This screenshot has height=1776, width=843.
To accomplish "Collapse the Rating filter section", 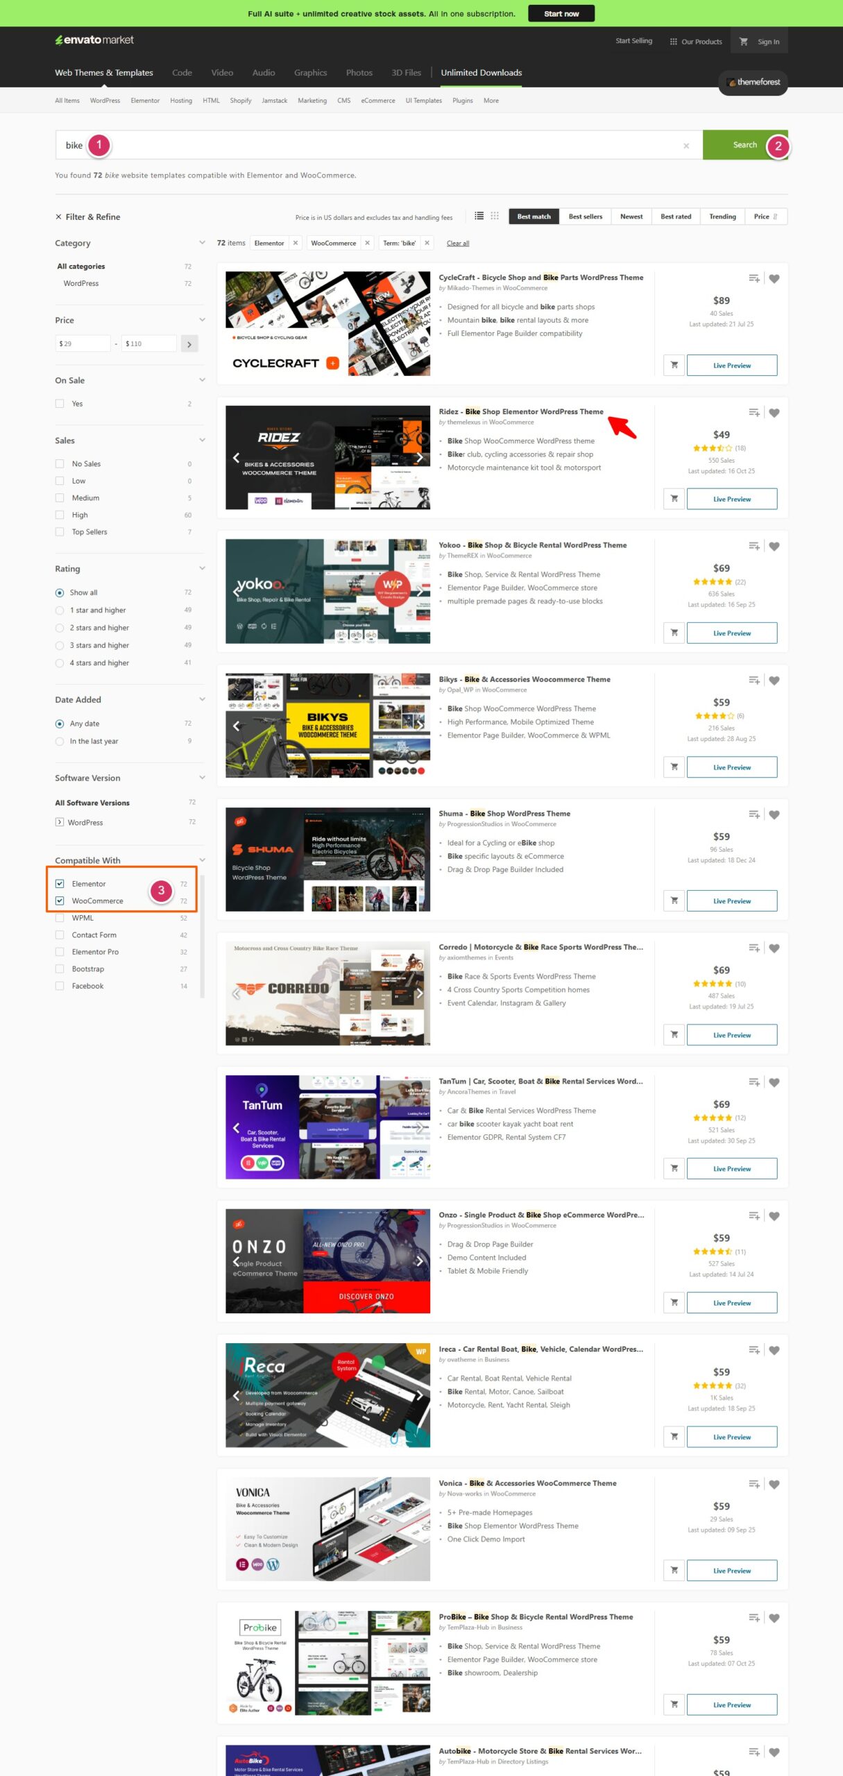I will [202, 568].
